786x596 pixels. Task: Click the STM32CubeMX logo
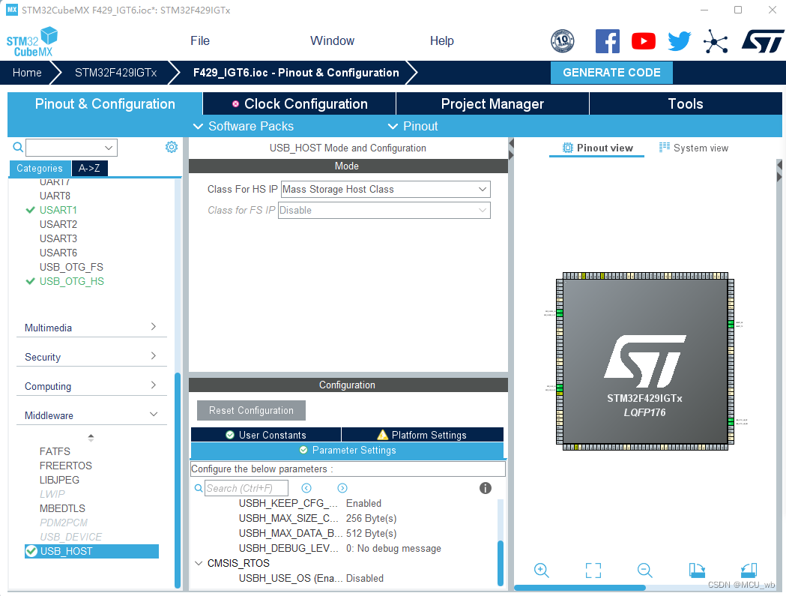32,42
